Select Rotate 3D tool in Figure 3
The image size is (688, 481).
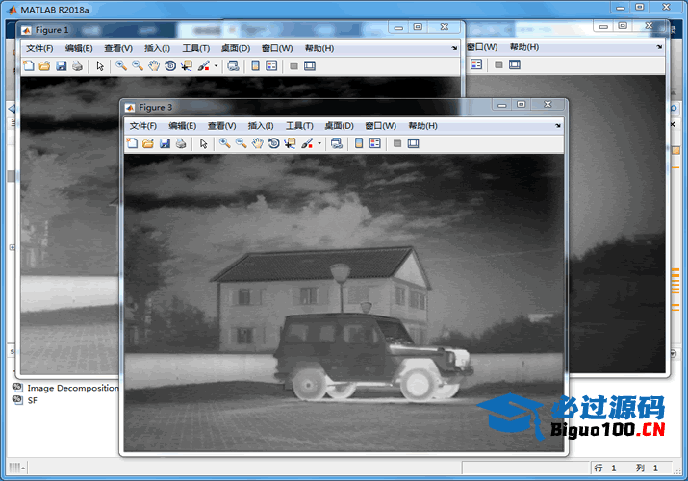pos(274,143)
